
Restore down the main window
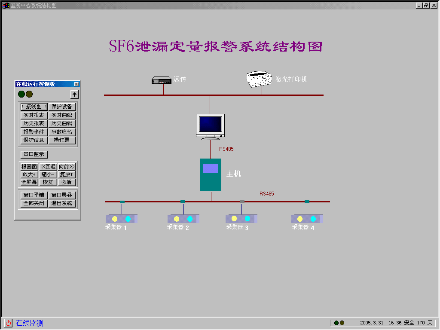426,5
